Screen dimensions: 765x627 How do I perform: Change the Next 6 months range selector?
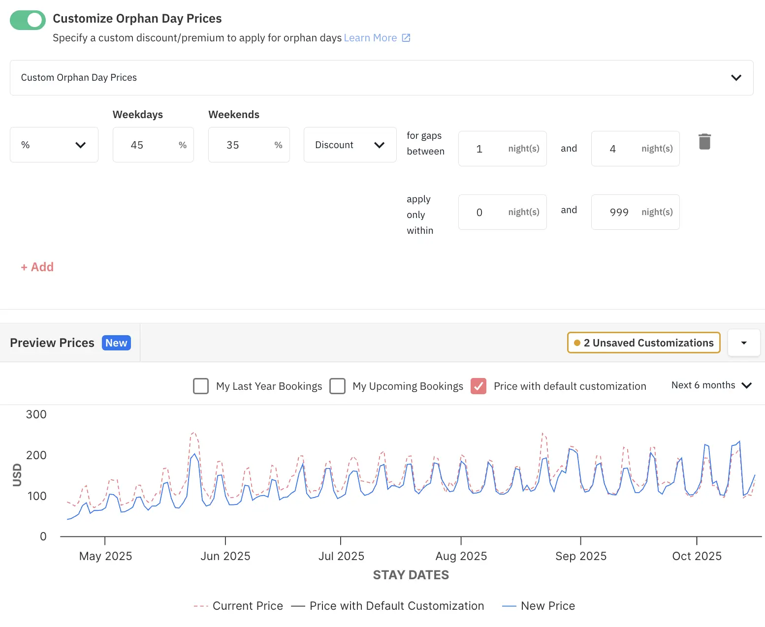pos(711,385)
